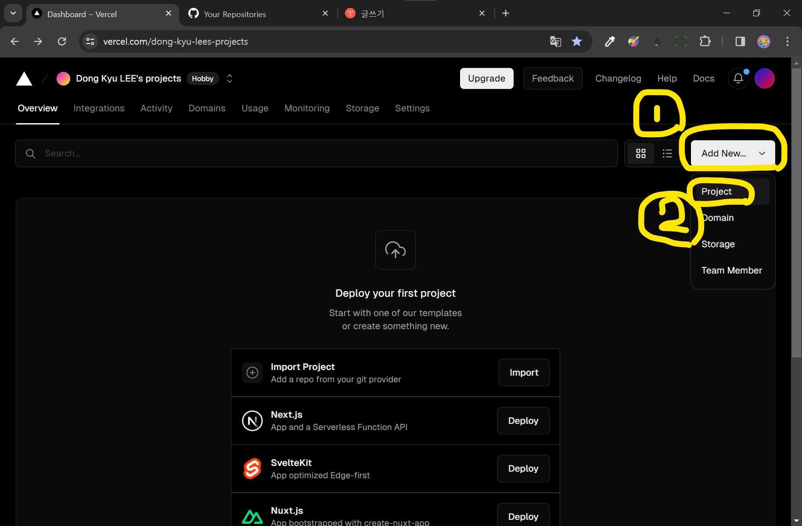
Task: Focus the project Search field
Action: 316,153
